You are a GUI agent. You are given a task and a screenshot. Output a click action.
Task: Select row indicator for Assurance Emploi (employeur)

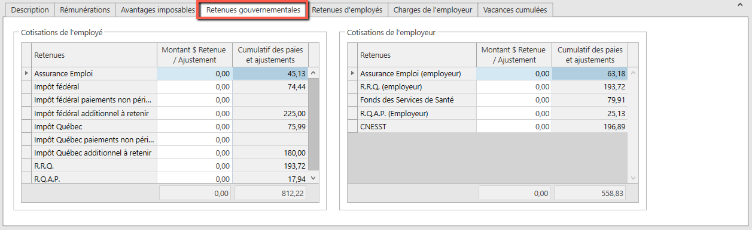tap(352, 74)
